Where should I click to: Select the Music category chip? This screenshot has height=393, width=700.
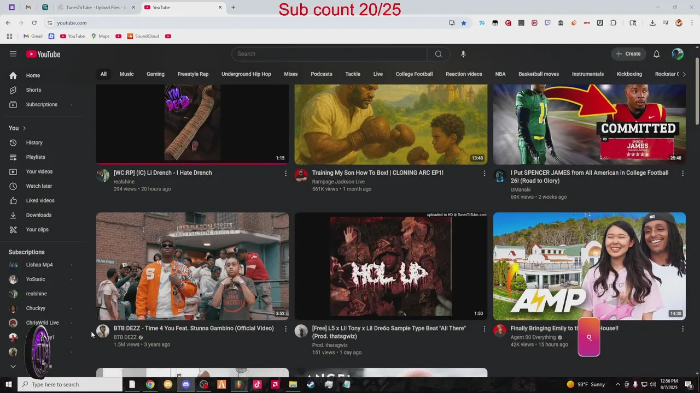click(x=126, y=74)
